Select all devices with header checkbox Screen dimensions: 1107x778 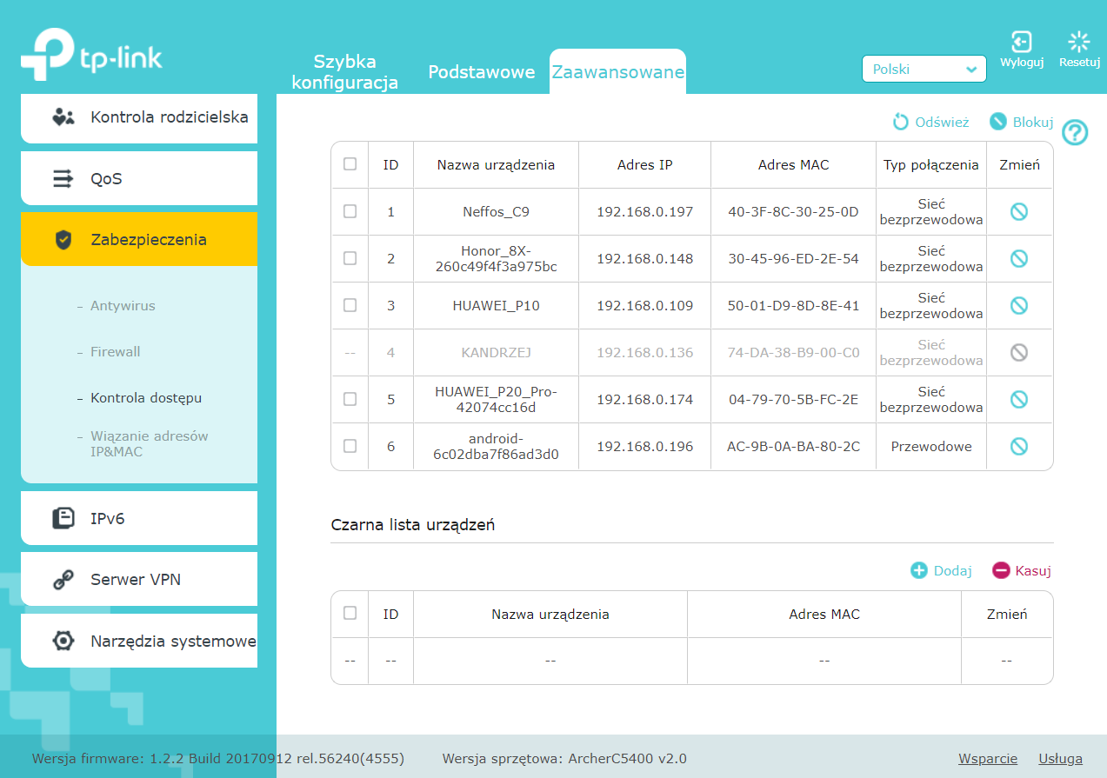(350, 164)
